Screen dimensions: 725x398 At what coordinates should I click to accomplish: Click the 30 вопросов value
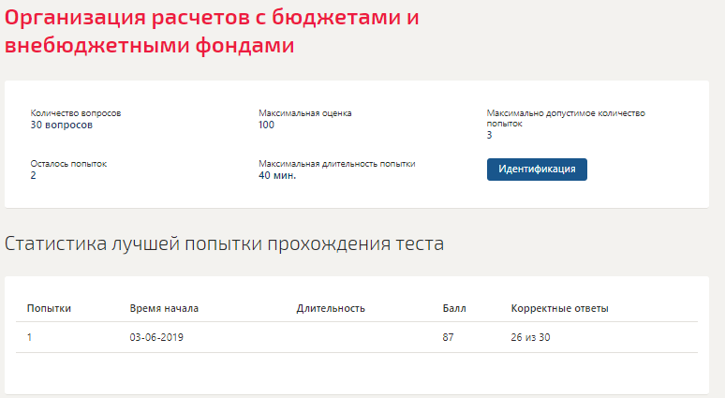pyautogui.click(x=62, y=125)
